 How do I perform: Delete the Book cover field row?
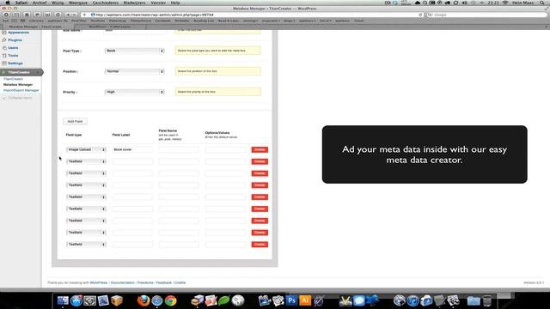(260, 149)
